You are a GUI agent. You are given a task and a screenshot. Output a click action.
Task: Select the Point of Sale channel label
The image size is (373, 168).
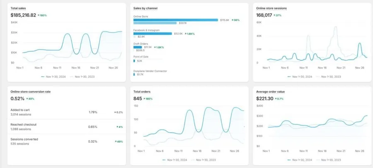140,57
